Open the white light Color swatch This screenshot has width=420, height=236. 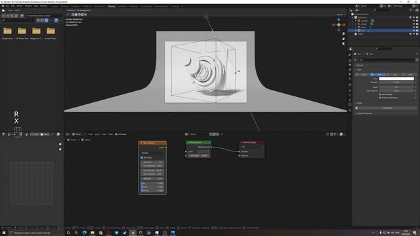coord(396,79)
